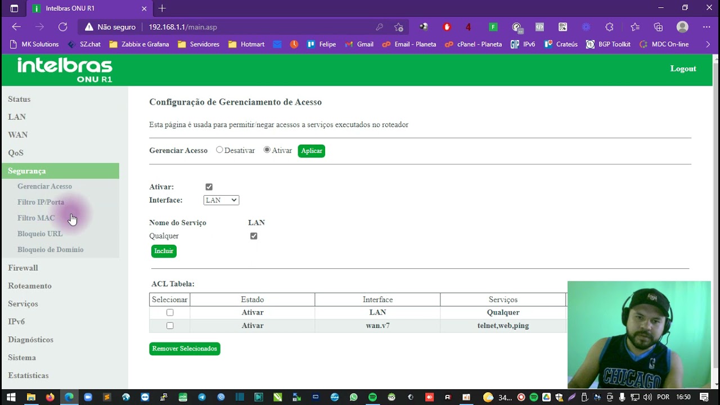Open browser settings and more menu
The image size is (720, 405).
click(x=706, y=27)
